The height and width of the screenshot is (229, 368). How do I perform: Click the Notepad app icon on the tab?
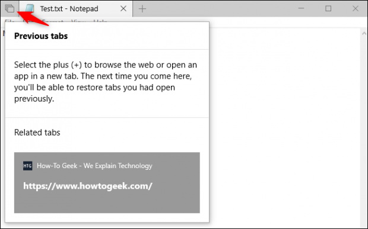point(30,9)
